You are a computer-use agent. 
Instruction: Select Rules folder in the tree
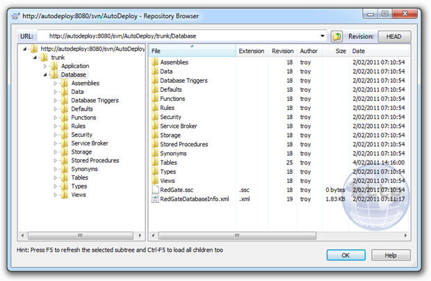[x=79, y=126]
